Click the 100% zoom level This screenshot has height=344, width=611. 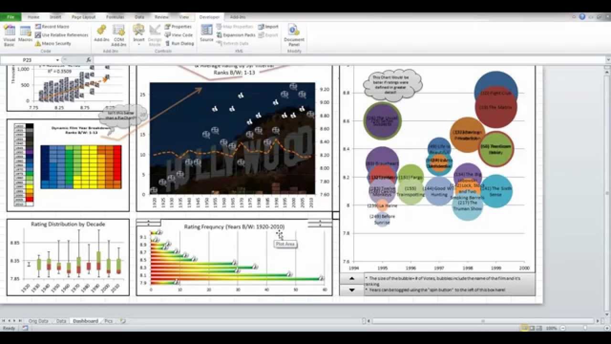[x=551, y=329]
